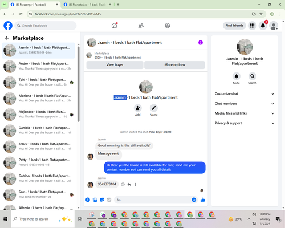Open the account profile avatar menu
This screenshot has width=285, height=228.
click(274, 26)
